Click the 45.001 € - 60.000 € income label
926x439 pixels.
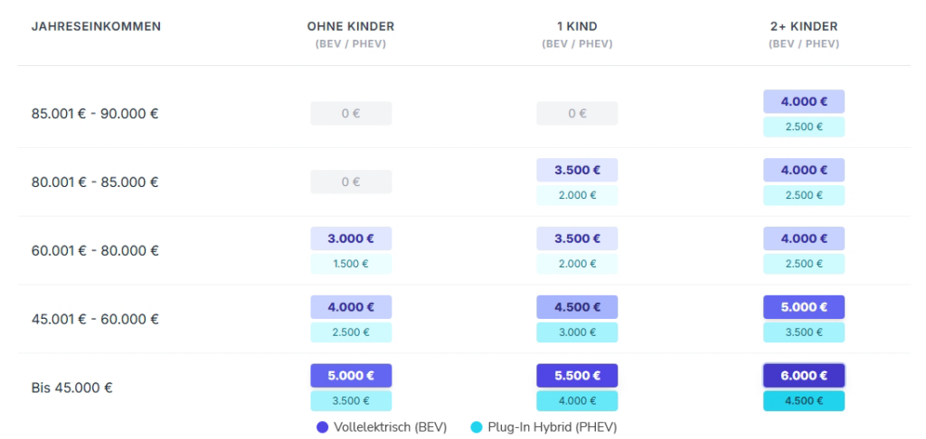(95, 319)
